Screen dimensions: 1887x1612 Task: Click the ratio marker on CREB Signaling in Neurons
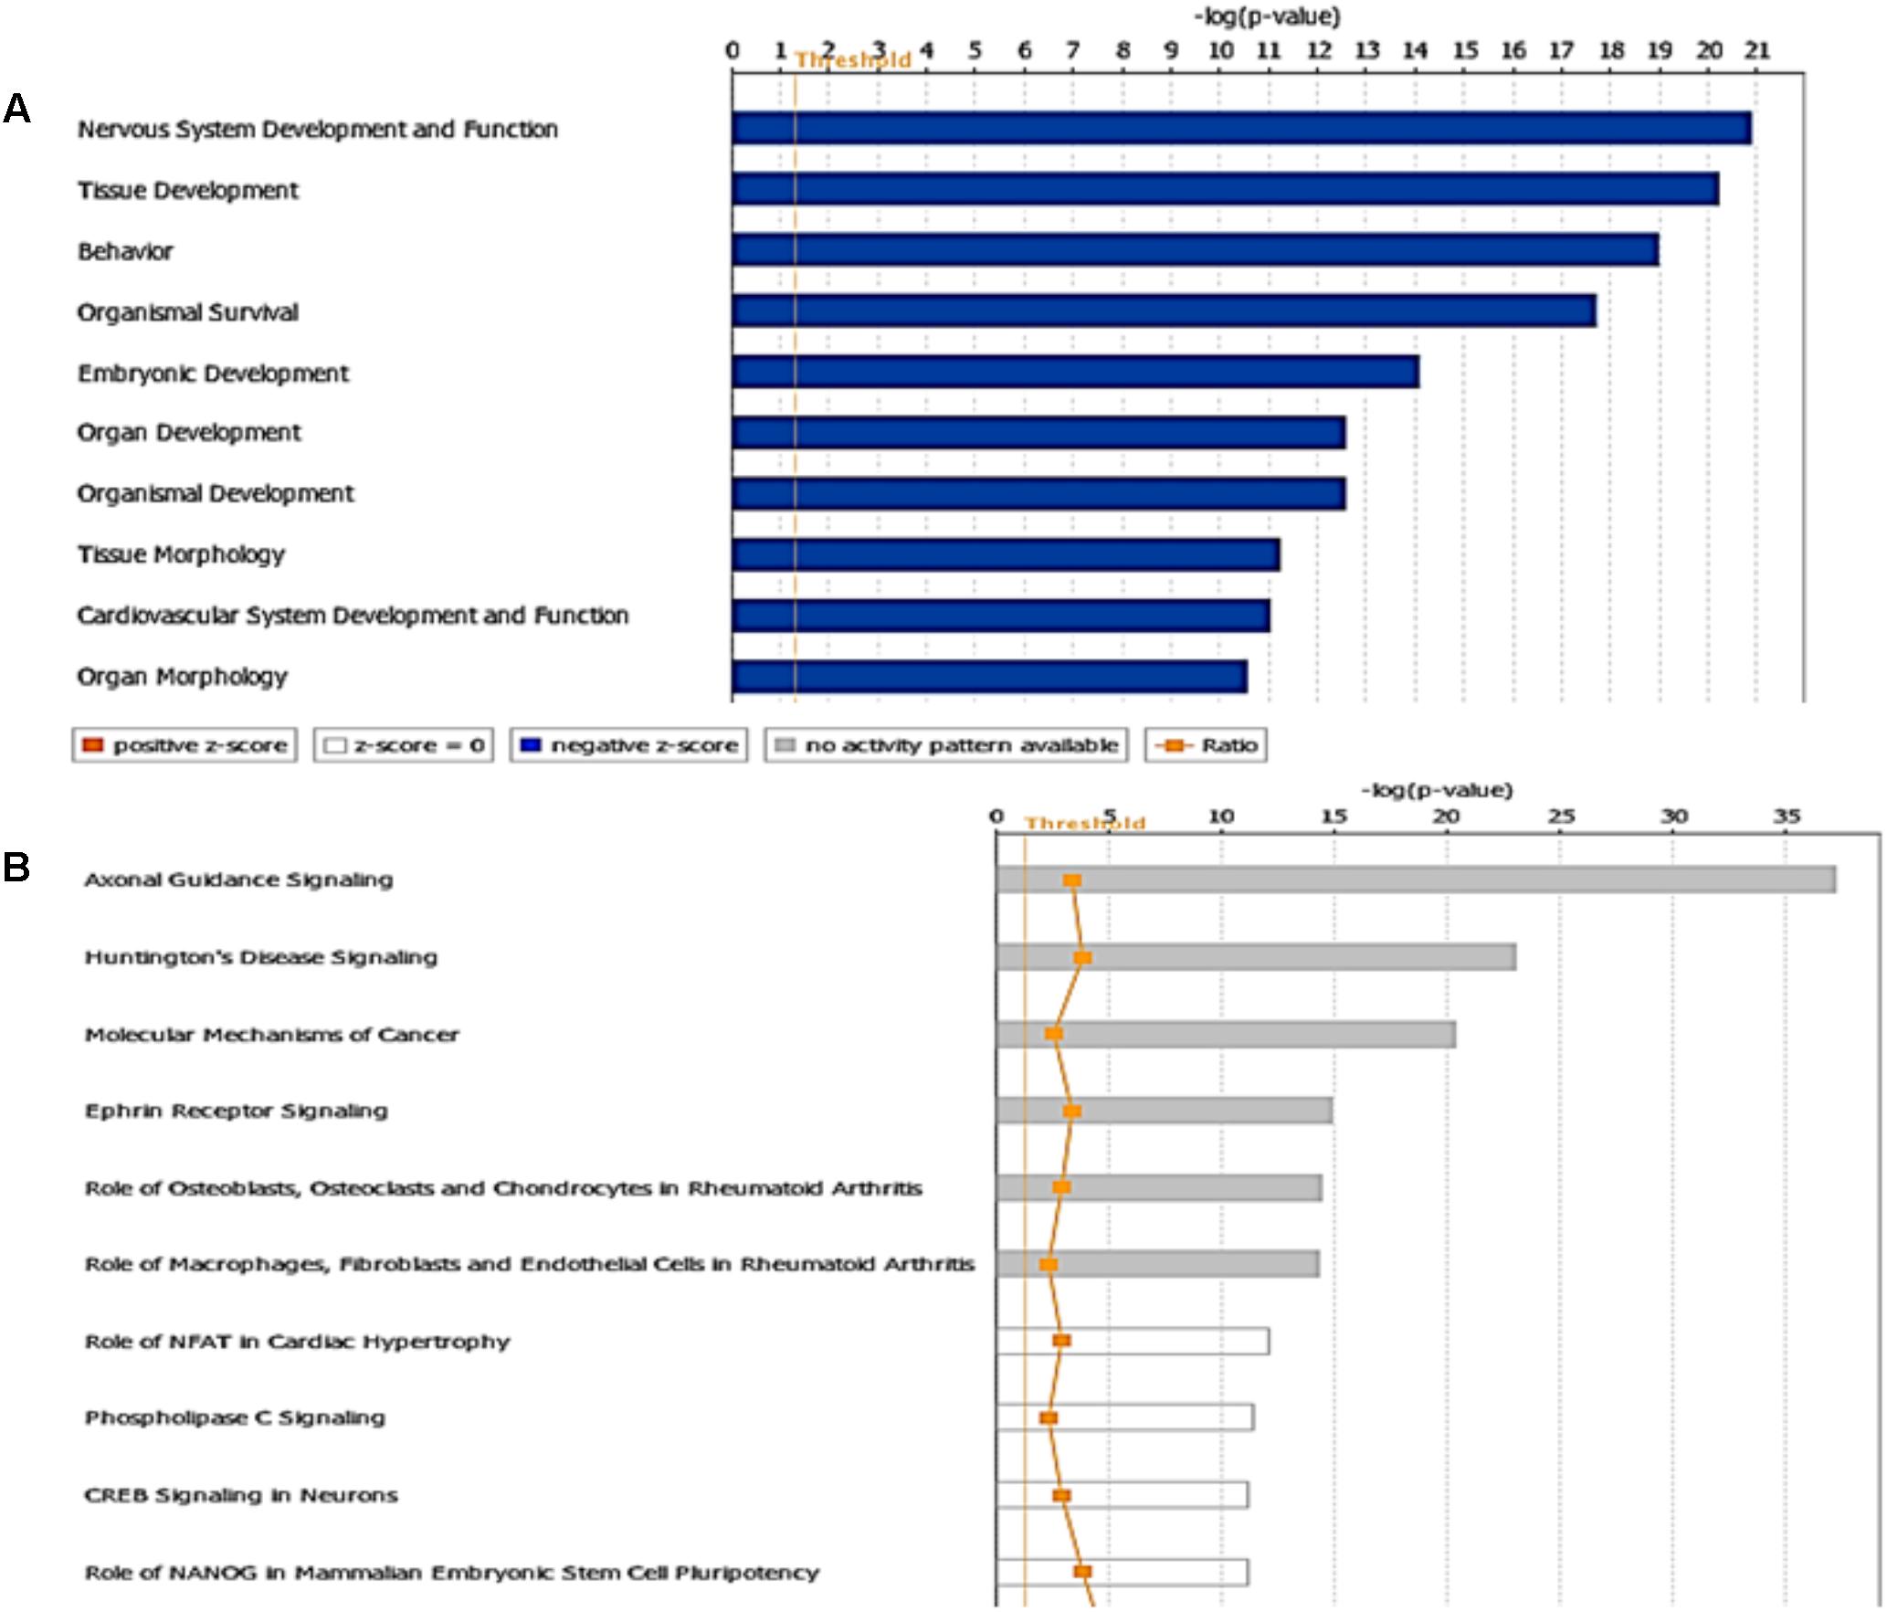(x=1061, y=1495)
